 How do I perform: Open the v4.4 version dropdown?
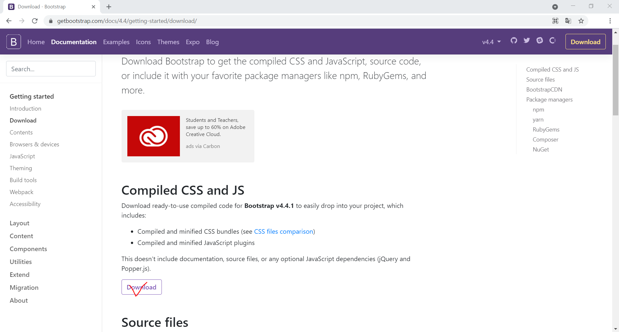point(491,42)
